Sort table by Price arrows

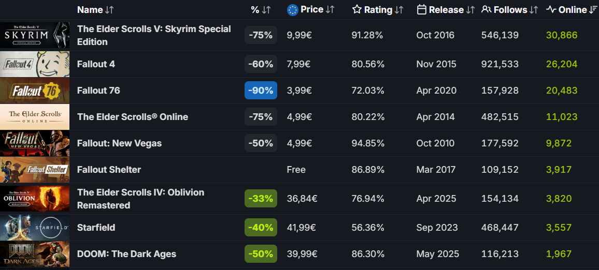330,10
